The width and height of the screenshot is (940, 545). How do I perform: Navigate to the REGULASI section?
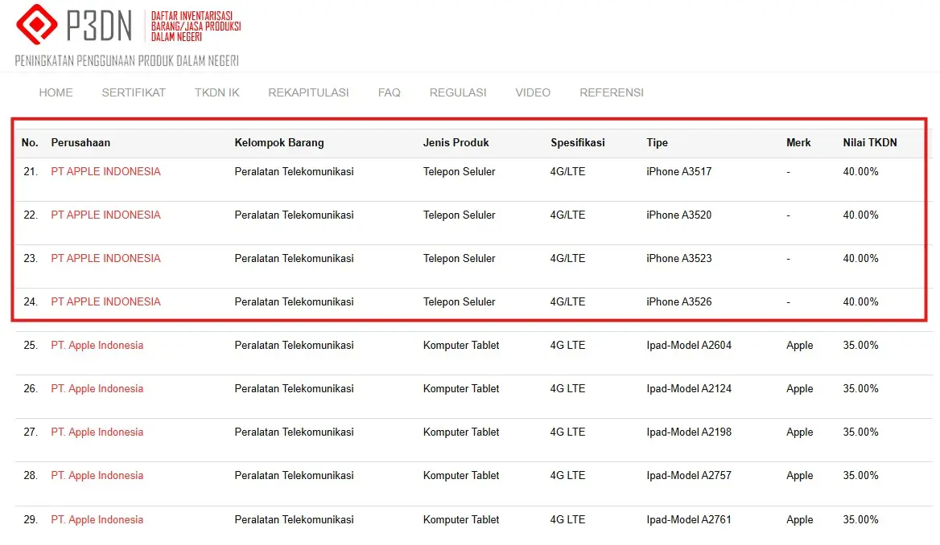coord(458,92)
